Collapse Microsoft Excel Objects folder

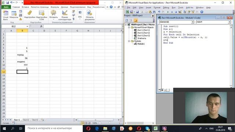[x=129, y=27]
